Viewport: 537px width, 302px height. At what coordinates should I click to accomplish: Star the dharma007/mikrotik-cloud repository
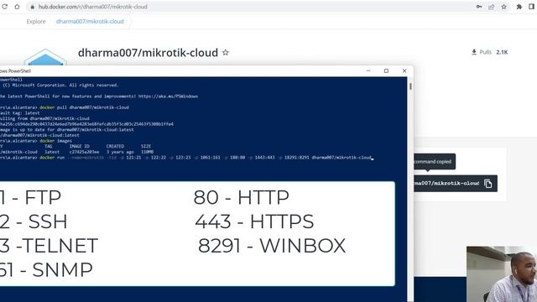(x=226, y=53)
